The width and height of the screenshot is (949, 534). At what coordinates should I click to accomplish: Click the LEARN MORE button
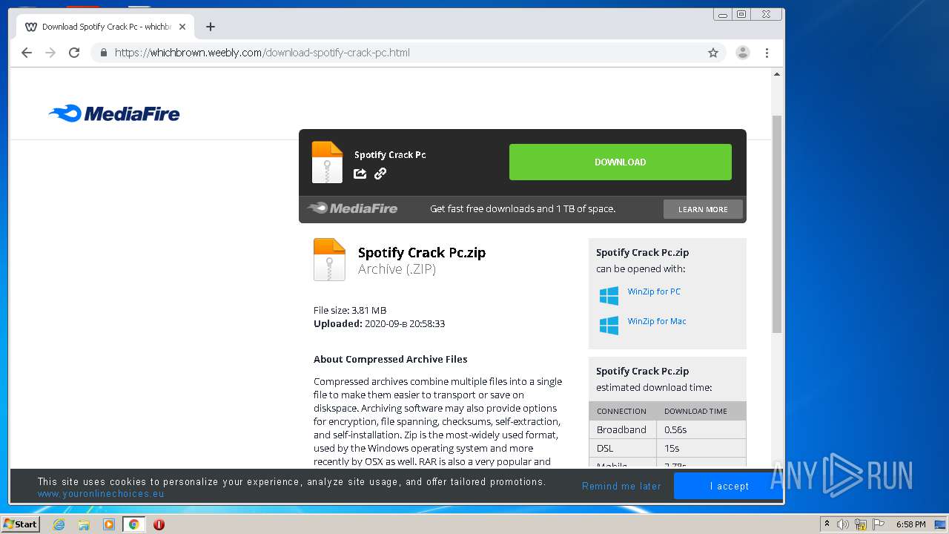[x=703, y=209]
